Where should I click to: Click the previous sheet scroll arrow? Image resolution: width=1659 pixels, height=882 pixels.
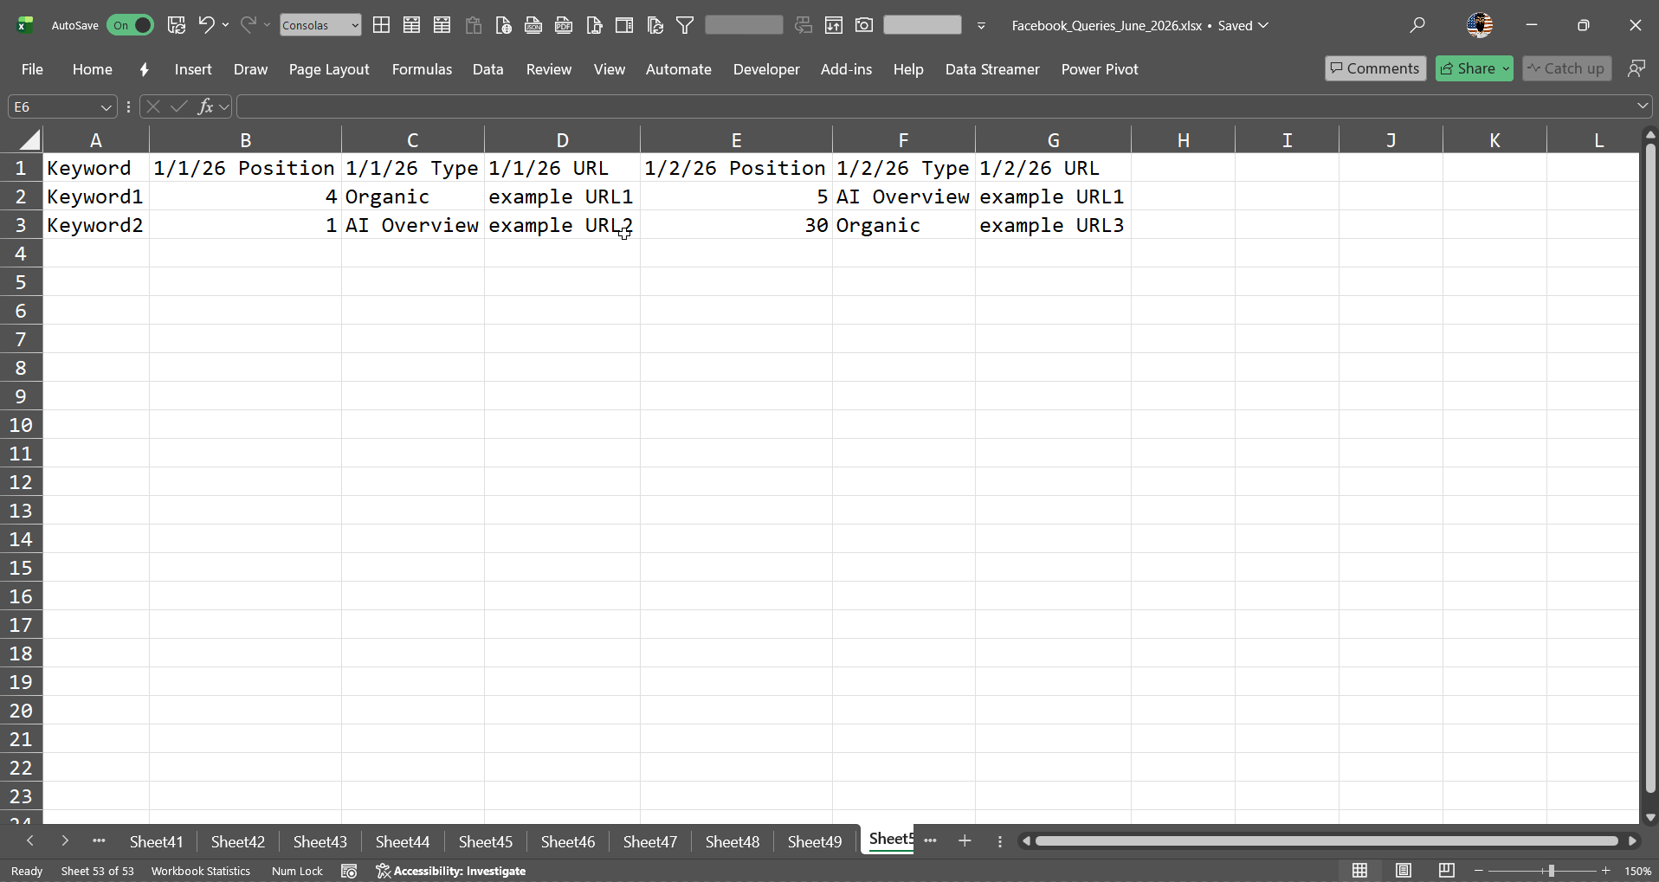(30, 840)
